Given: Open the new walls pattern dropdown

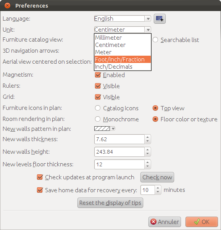Looking at the screenshot, I should [x=105, y=129].
